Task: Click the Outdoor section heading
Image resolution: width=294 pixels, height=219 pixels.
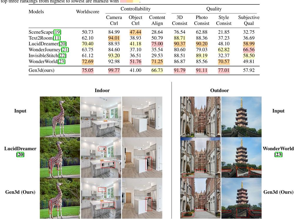Action: pos(220,90)
